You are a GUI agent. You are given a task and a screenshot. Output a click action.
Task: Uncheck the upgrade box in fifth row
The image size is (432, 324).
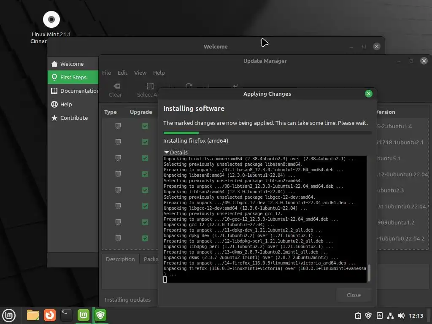coord(145,190)
